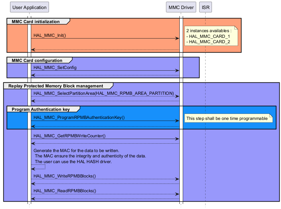281x209 pixels.
Task: Click the 'one time programmable' note
Action: (227, 118)
